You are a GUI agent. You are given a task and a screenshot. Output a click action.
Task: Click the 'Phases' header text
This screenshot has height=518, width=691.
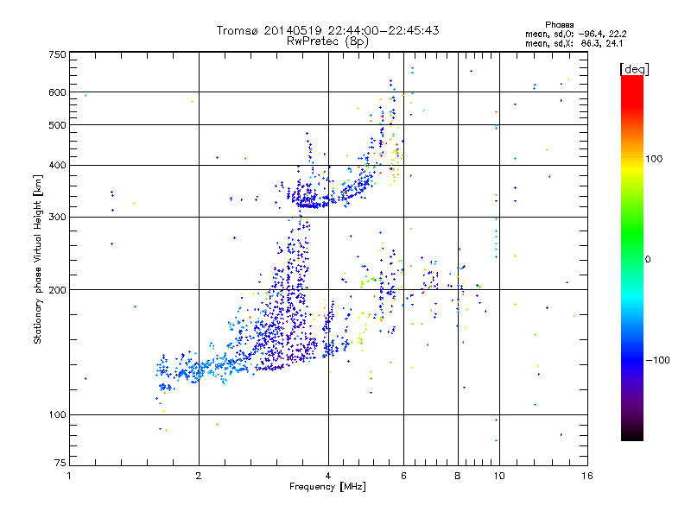point(559,25)
